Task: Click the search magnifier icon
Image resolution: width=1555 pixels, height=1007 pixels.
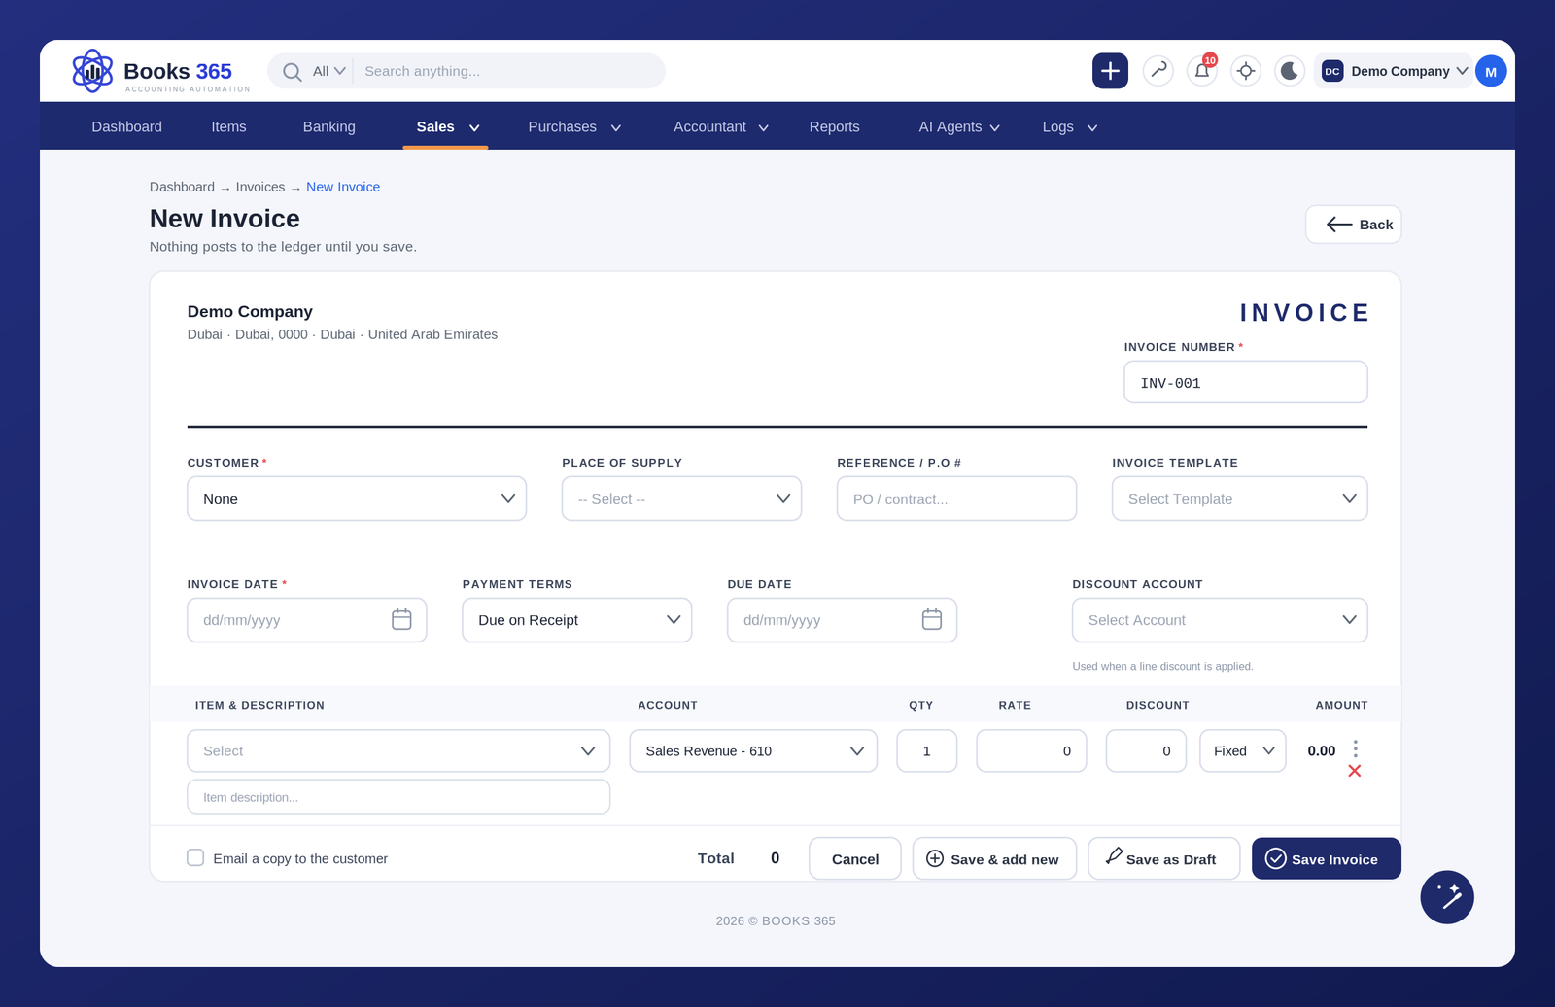Action: pyautogui.click(x=292, y=72)
